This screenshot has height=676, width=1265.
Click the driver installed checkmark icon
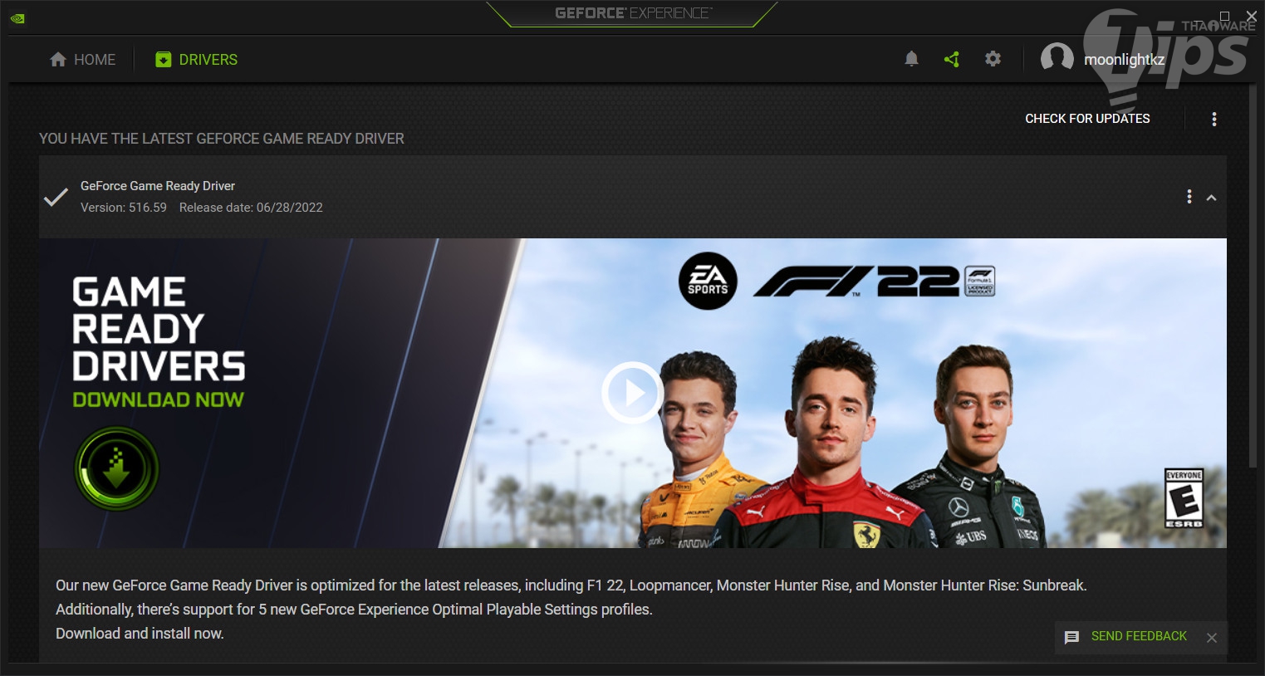point(56,197)
